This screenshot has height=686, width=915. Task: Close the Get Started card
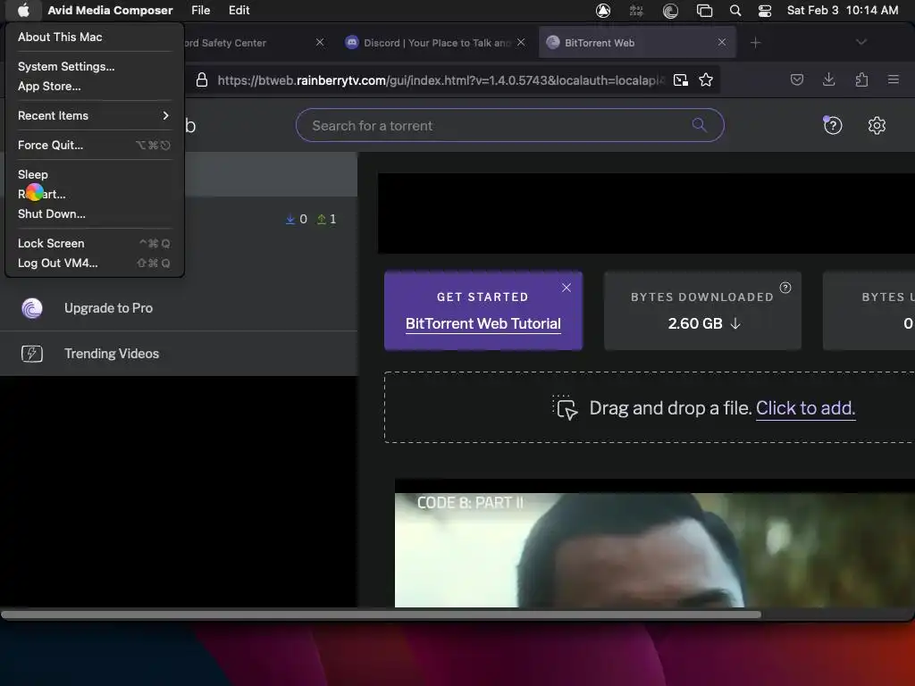(566, 288)
